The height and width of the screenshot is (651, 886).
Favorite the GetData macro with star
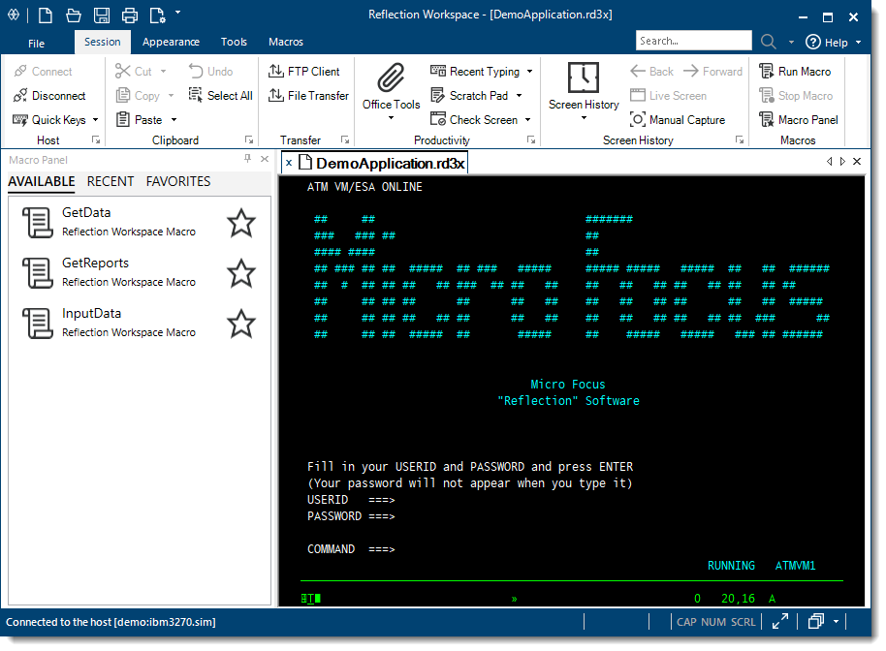click(240, 223)
